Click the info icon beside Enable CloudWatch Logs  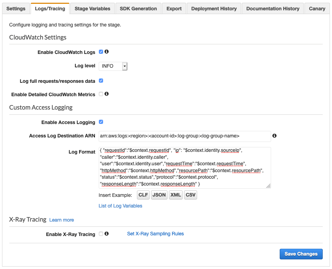[x=107, y=52]
